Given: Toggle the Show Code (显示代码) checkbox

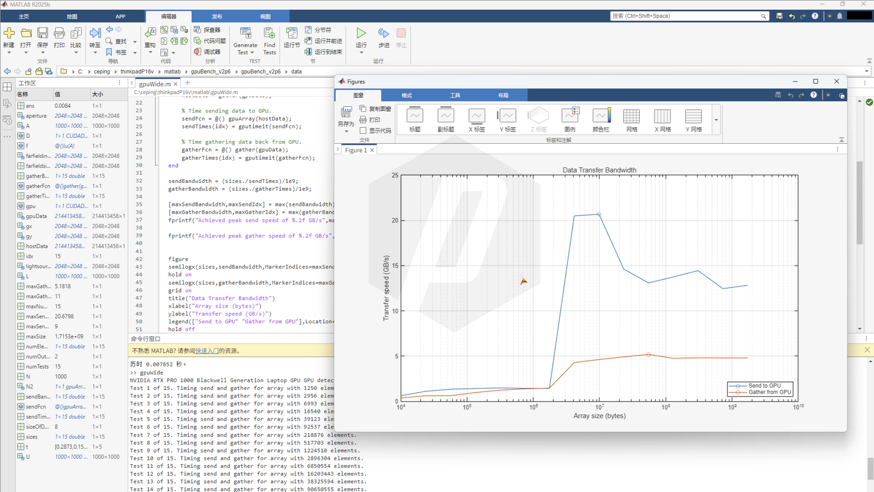Looking at the screenshot, I should pyautogui.click(x=363, y=131).
